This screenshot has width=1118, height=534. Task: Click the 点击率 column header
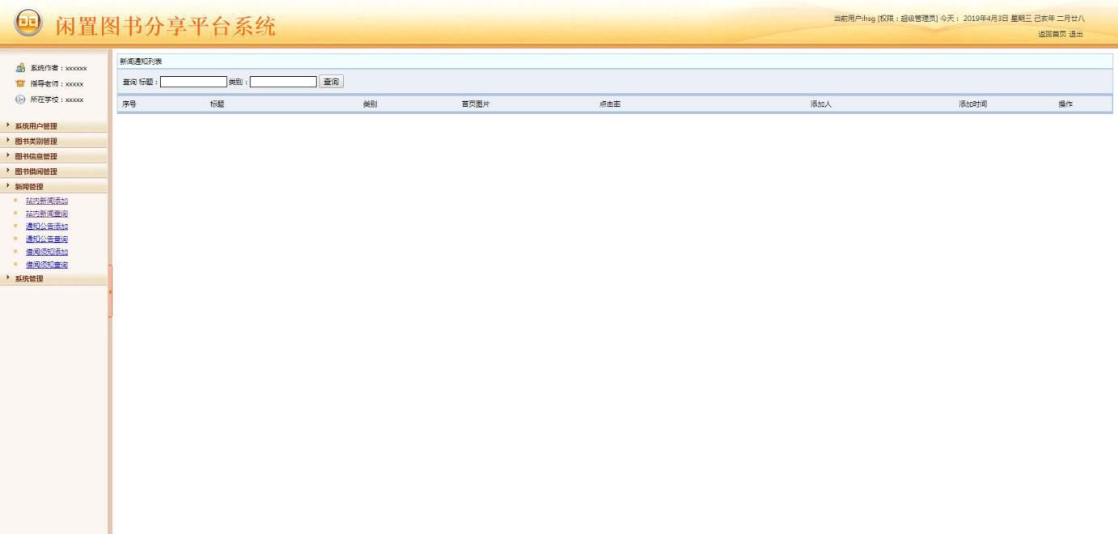click(x=610, y=104)
